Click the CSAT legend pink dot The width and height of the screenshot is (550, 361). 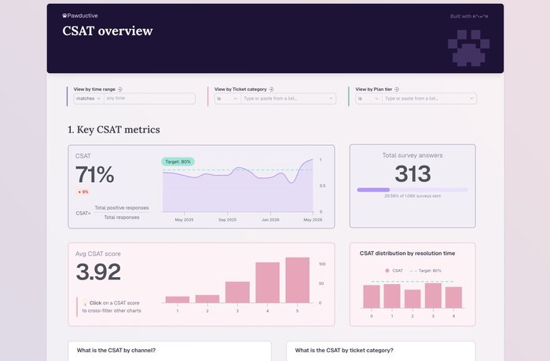387,271
